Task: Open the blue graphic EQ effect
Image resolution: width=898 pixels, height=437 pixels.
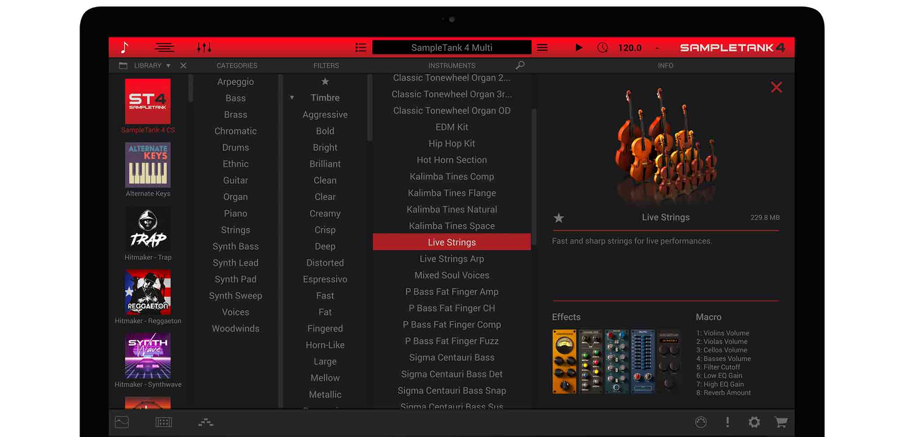Action: [643, 362]
